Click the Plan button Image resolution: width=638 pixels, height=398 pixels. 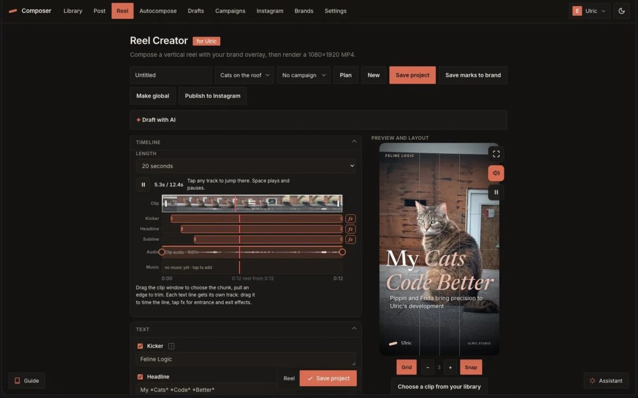(x=345, y=75)
